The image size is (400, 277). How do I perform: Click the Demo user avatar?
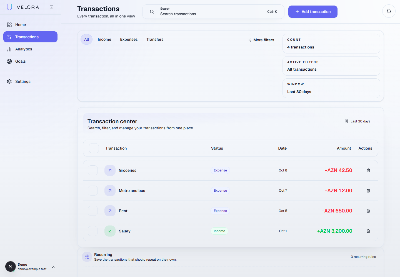point(11,267)
